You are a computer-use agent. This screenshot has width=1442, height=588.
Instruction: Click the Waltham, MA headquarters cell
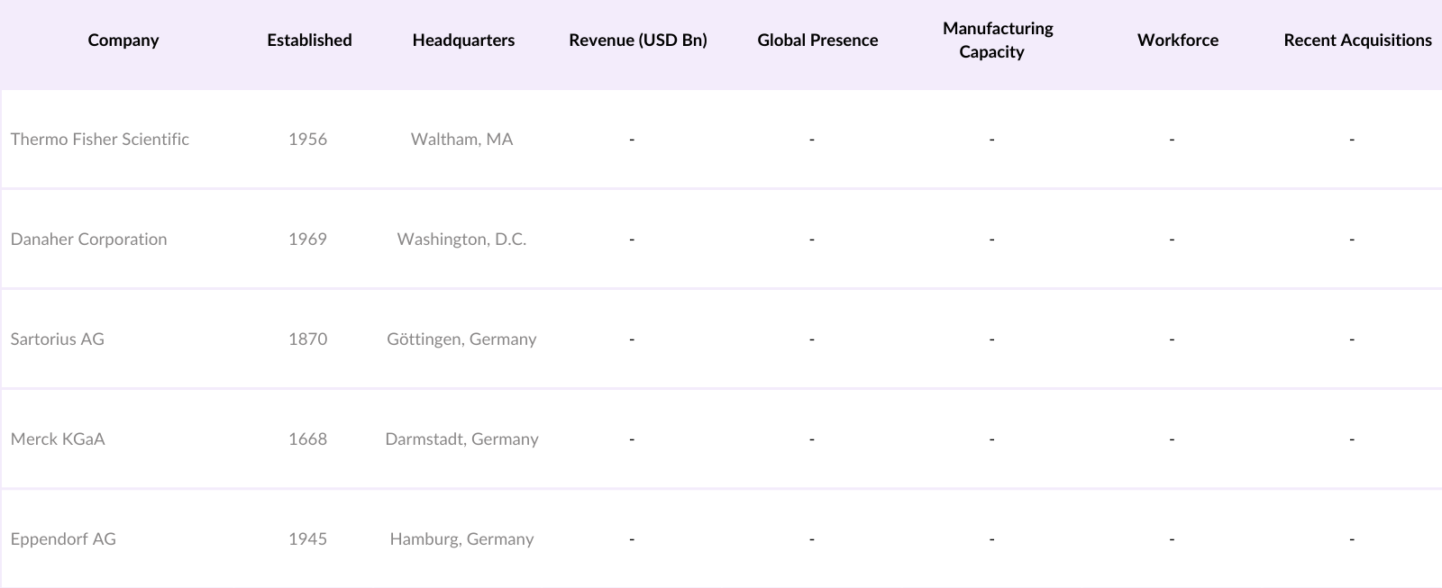coord(461,140)
